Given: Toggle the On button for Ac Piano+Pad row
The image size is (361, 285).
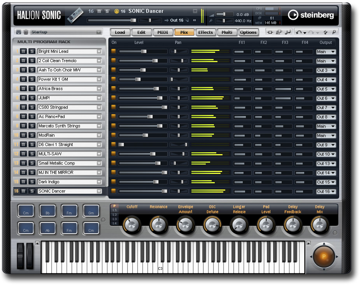Looking at the screenshot, I should [114, 116].
